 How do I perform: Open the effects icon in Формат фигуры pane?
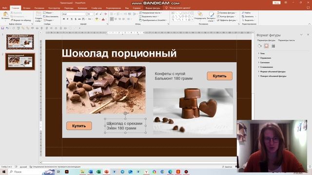267,46
